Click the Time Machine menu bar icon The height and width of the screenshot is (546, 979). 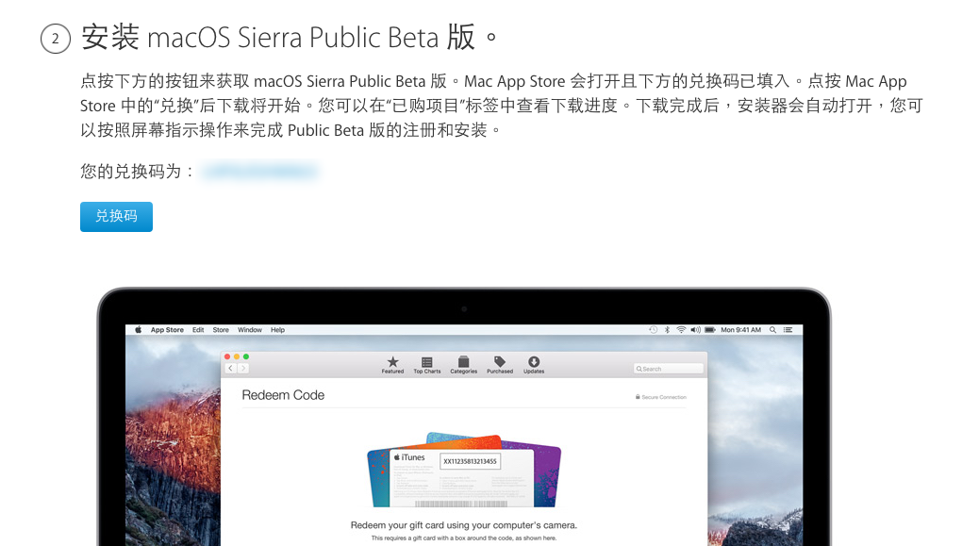click(653, 329)
